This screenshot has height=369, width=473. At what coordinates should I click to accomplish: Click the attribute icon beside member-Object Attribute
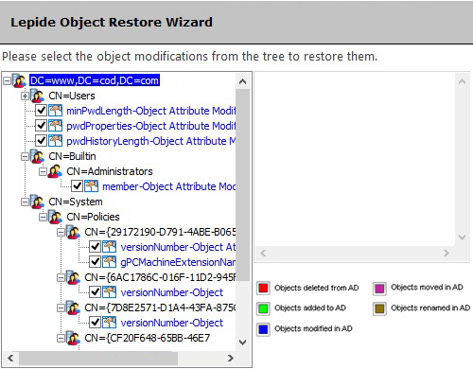click(92, 186)
